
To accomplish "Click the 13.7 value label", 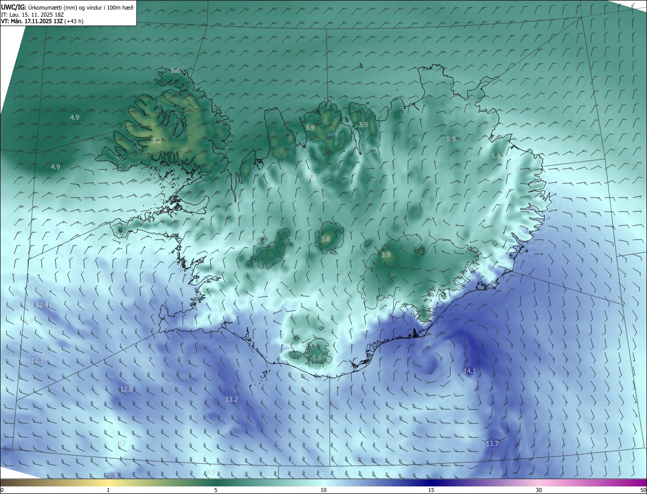I will pos(492,443).
